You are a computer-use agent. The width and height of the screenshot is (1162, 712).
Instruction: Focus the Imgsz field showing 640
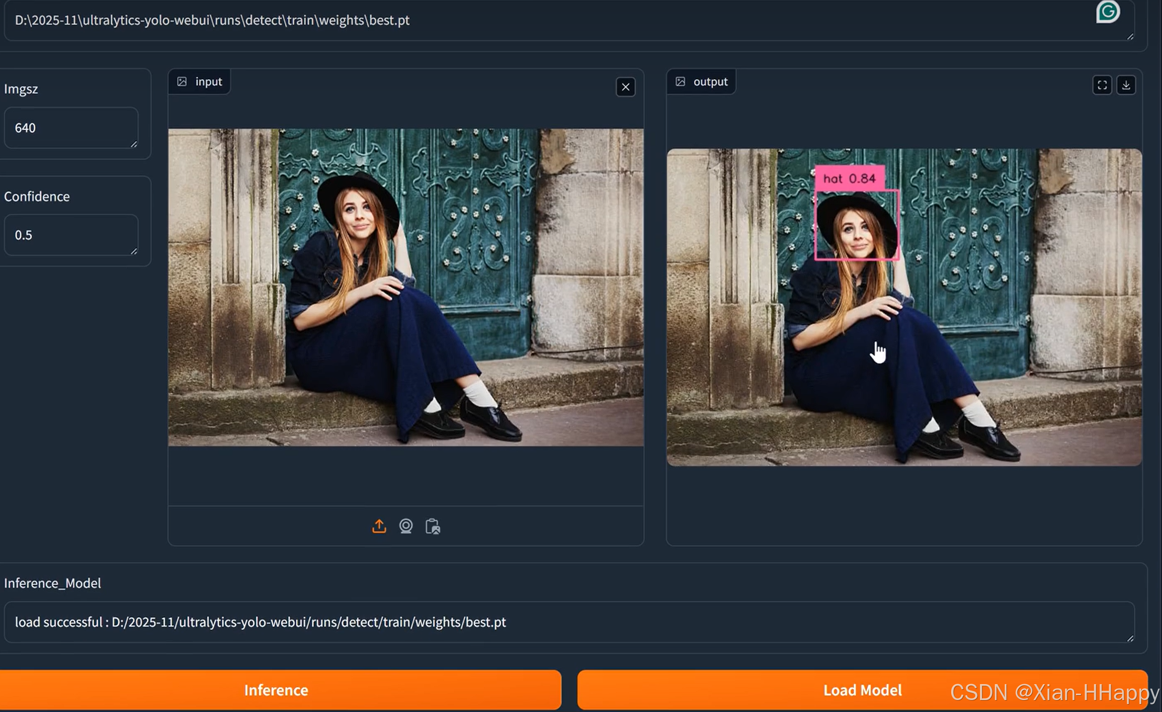71,128
